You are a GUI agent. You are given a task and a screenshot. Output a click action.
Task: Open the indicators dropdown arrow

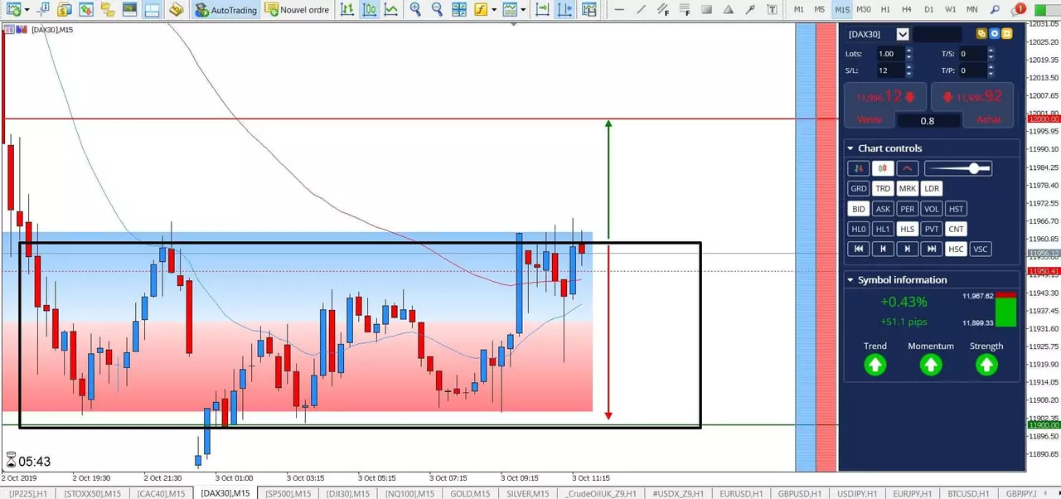494,10
